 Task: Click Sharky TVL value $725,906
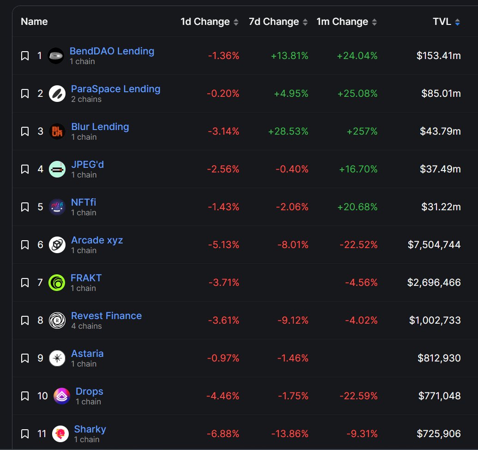(x=439, y=433)
